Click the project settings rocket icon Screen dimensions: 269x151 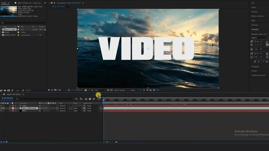pyautogui.click(x=12, y=91)
